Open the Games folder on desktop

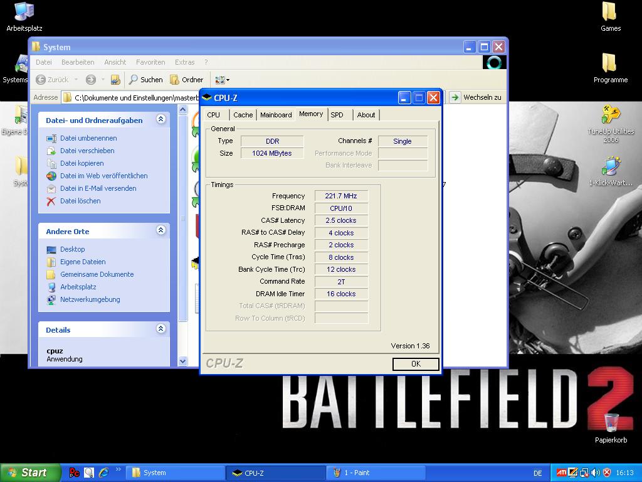(610, 17)
